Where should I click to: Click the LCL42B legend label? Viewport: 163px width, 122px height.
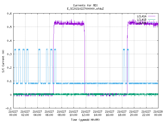tap(142, 23)
